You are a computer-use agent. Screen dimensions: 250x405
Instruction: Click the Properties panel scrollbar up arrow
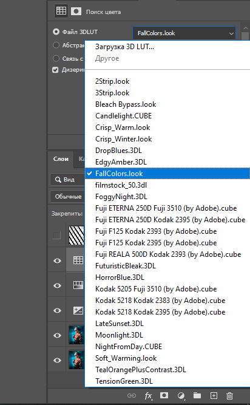click(245, 28)
